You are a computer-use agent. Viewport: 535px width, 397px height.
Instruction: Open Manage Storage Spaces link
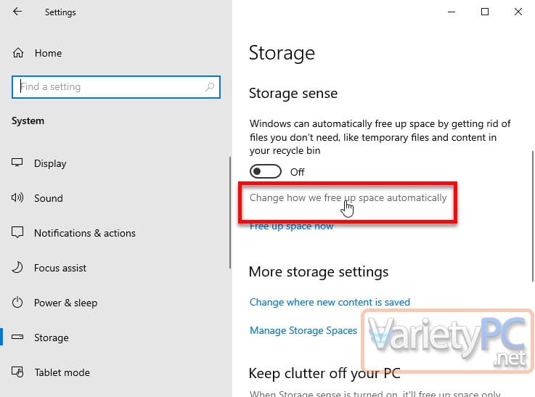(x=303, y=330)
